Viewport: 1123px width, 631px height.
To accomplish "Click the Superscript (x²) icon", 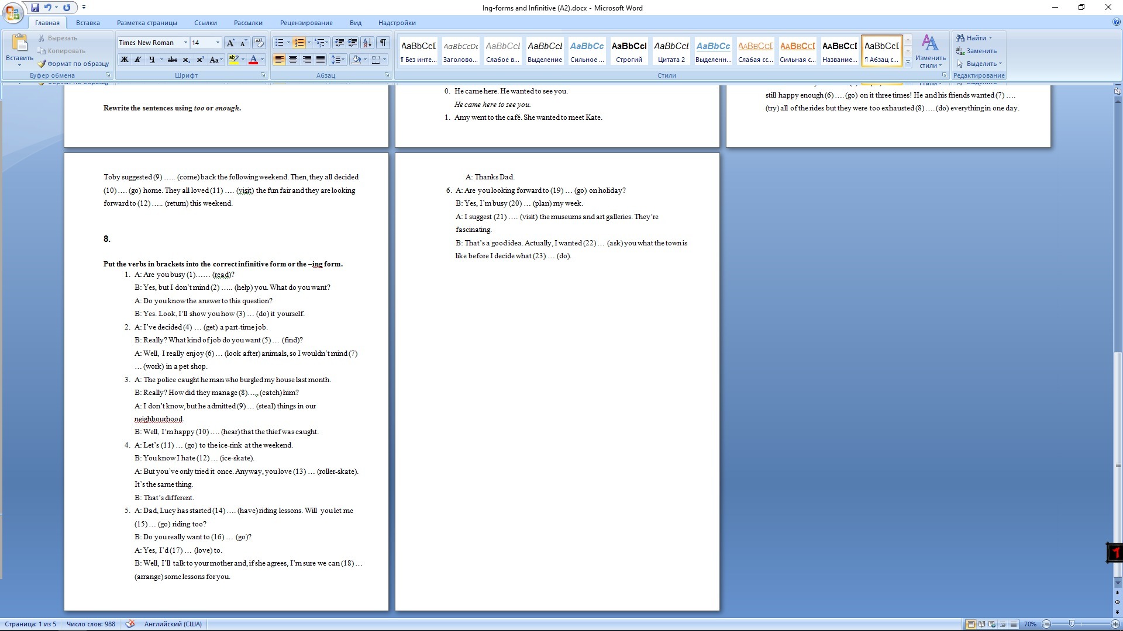I will 200,60.
